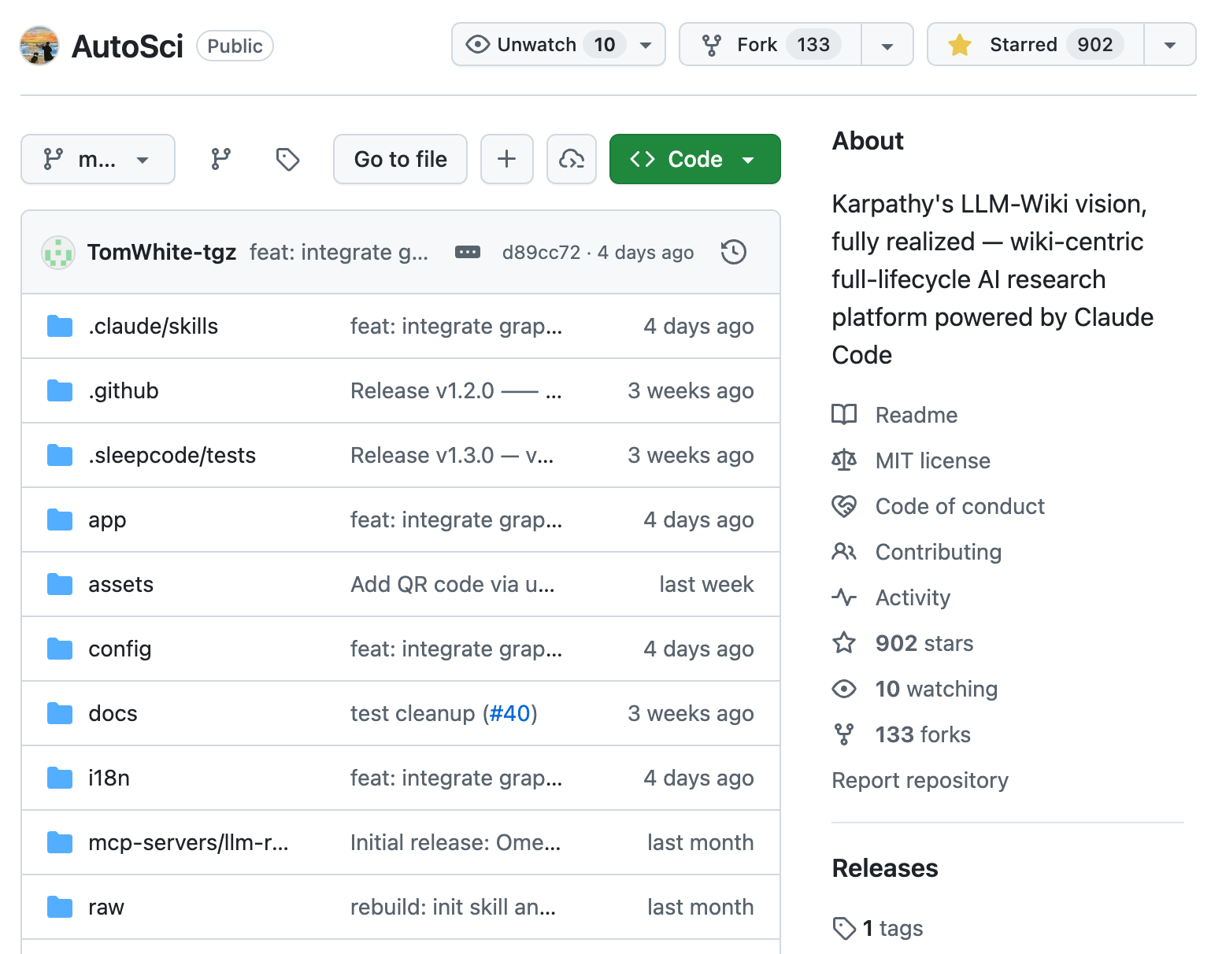Open the tags list icon
The height and width of the screenshot is (954, 1211).
[x=287, y=159]
